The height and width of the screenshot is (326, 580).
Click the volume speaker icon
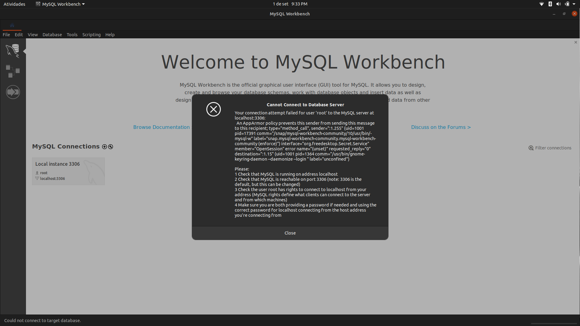coord(558,4)
